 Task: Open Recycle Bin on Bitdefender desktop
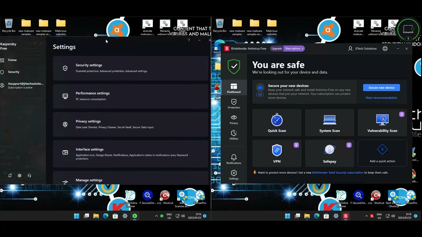coord(220,26)
